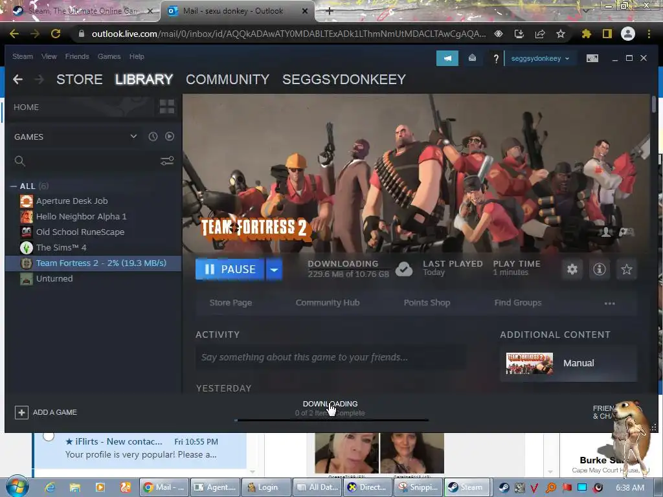The width and height of the screenshot is (663, 497).
Task: Select Unturned in library list
Action: tap(54, 278)
